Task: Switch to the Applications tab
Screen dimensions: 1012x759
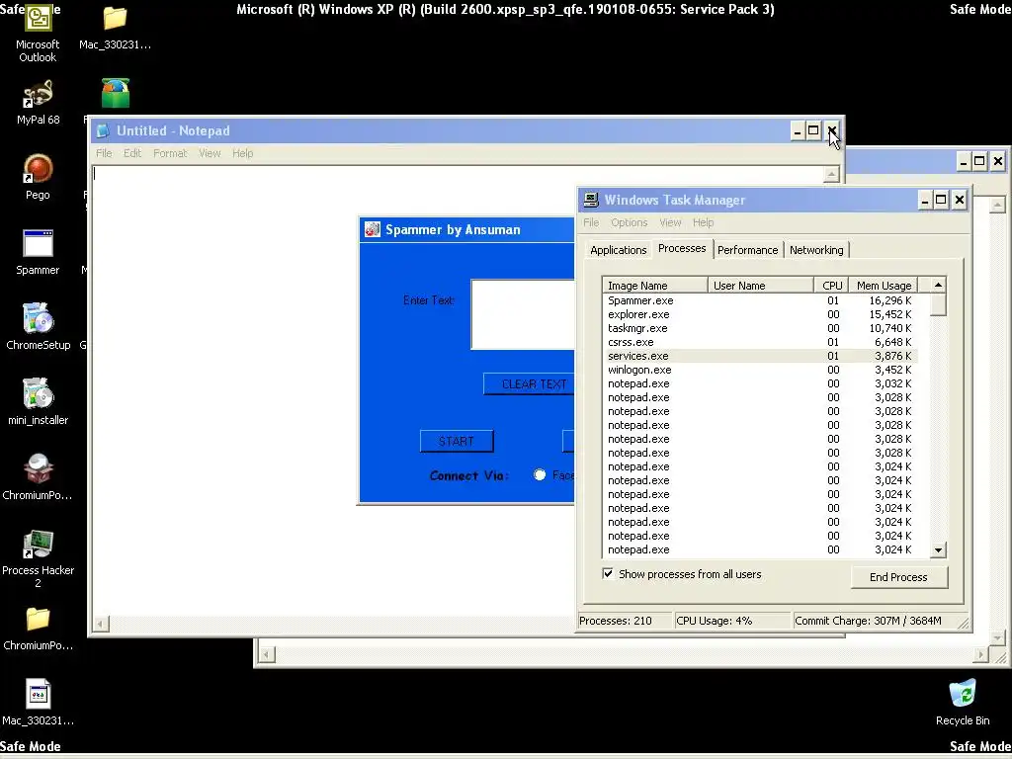Action: coord(618,250)
